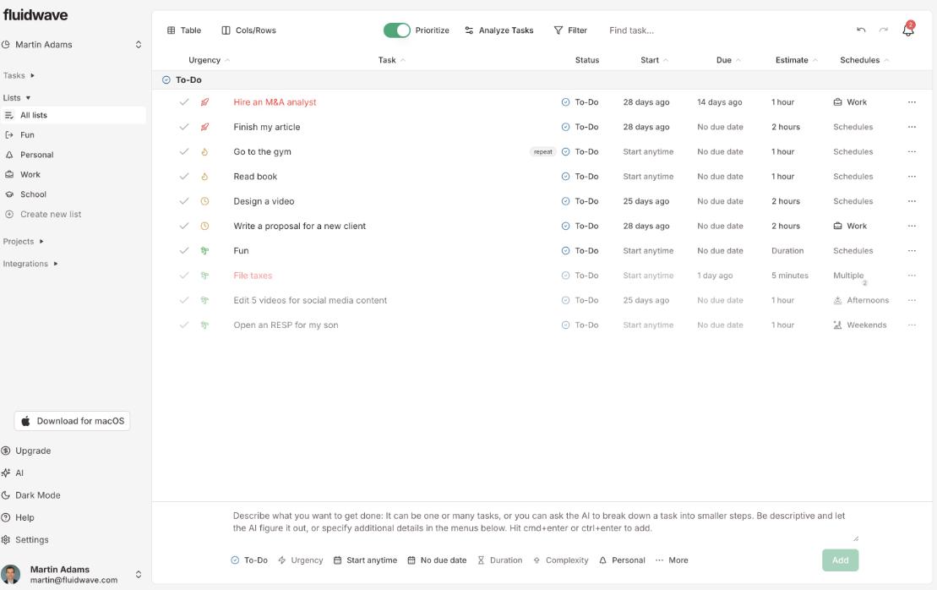Screen dimensions: 937x590
Task: Toggle the Prioritize switch off
Action: [x=396, y=30]
